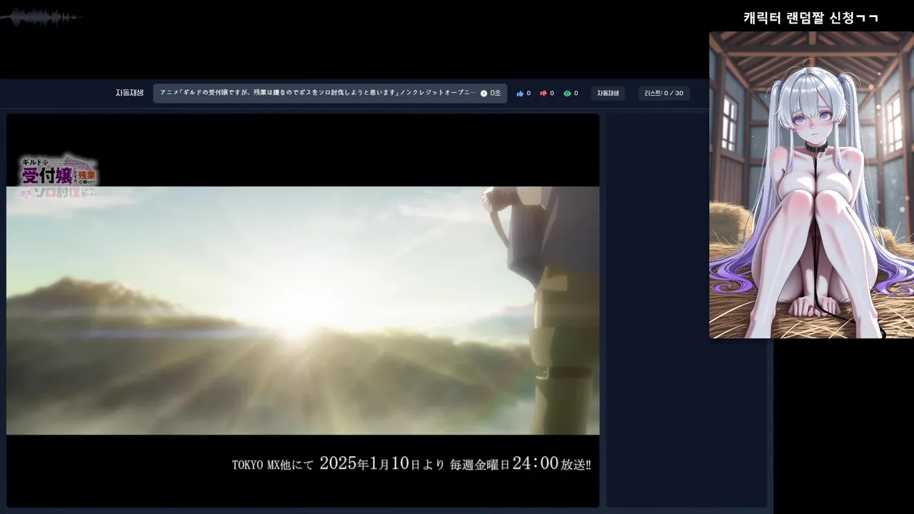Click the clock icon beside 0초
Viewport: 914px width, 514px height.
(x=483, y=94)
